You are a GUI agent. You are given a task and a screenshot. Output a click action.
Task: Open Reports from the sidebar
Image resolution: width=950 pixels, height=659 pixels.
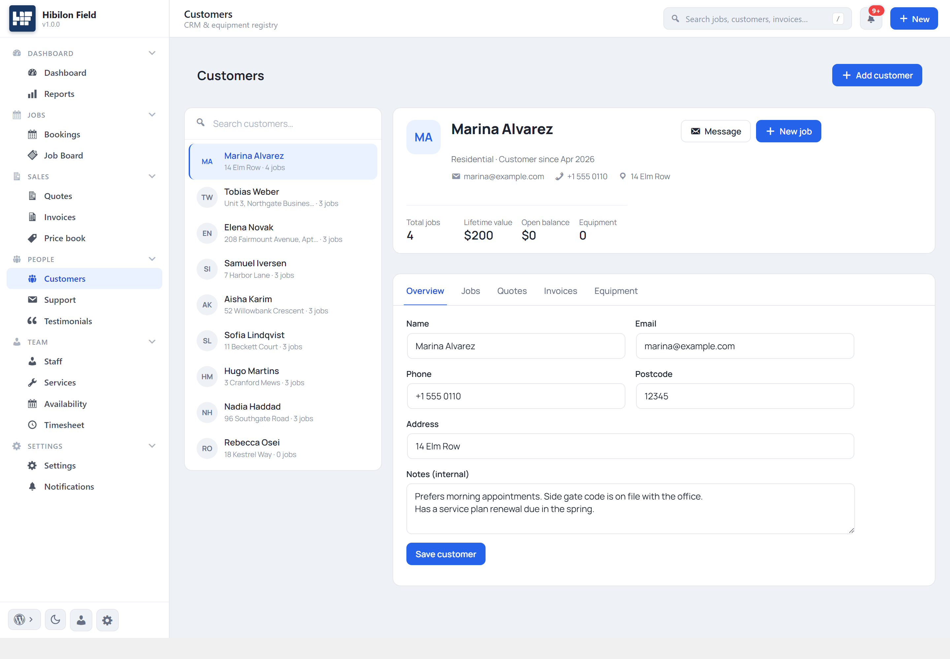click(84, 94)
